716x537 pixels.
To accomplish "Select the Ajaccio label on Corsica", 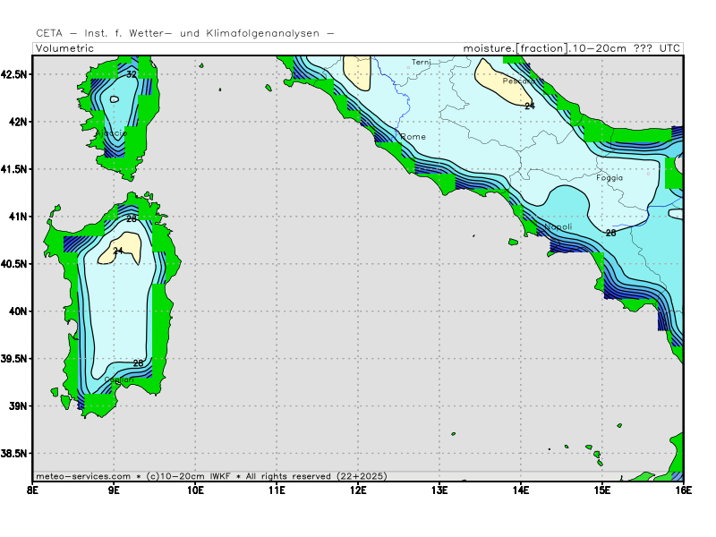I will point(111,133).
